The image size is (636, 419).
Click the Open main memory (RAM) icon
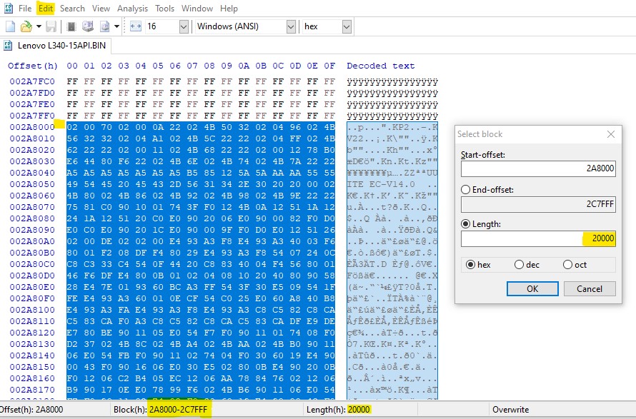(x=71, y=26)
